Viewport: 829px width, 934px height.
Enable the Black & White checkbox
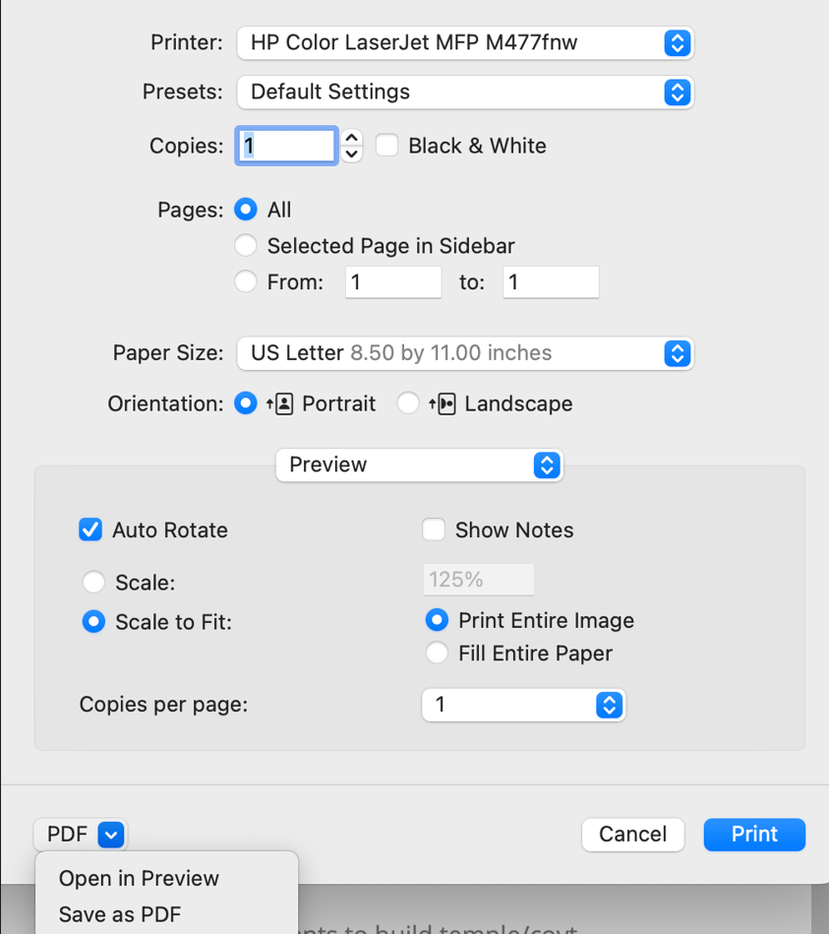(x=387, y=146)
